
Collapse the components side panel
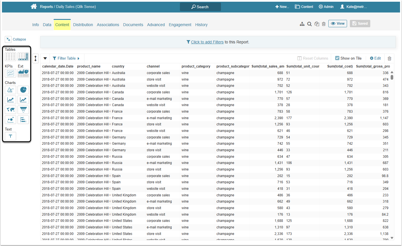click(16, 39)
